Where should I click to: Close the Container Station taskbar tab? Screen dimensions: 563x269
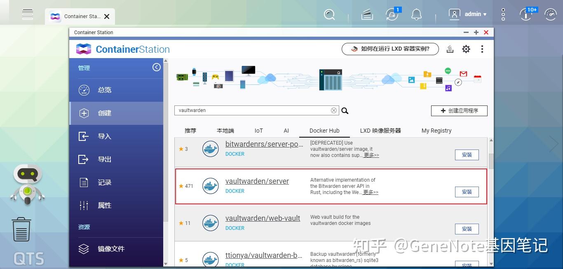click(x=107, y=16)
